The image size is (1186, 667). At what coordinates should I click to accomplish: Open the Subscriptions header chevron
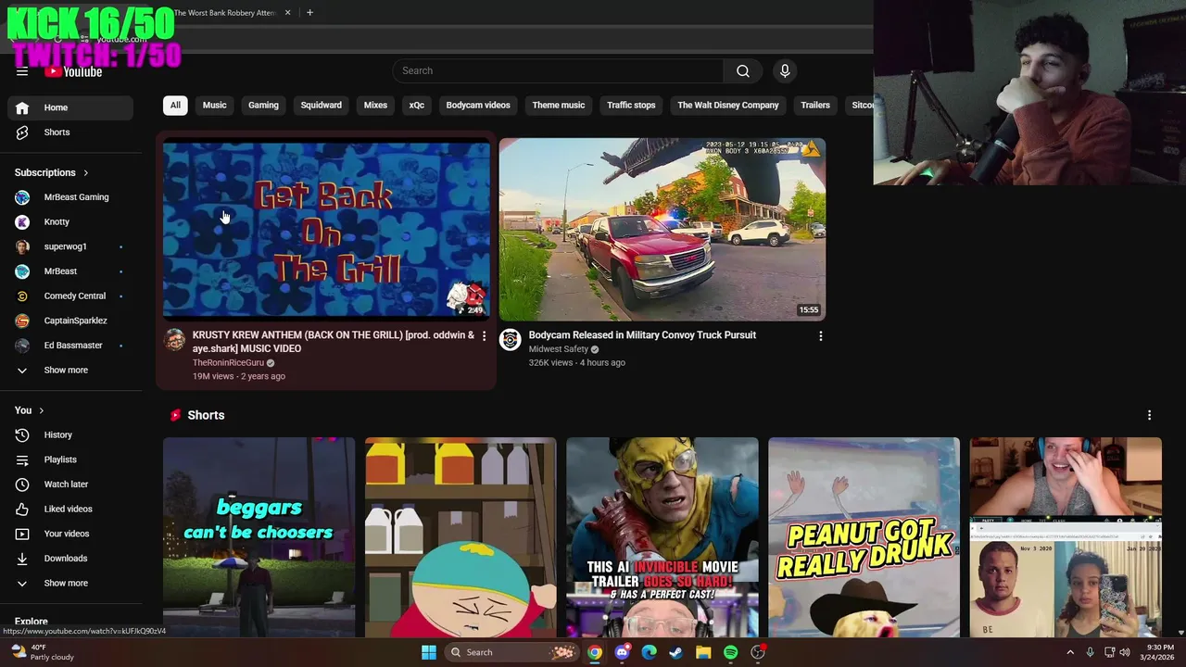point(86,173)
